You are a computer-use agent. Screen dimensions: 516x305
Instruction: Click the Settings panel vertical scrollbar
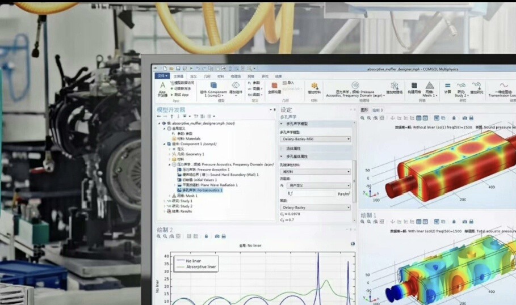click(354, 181)
